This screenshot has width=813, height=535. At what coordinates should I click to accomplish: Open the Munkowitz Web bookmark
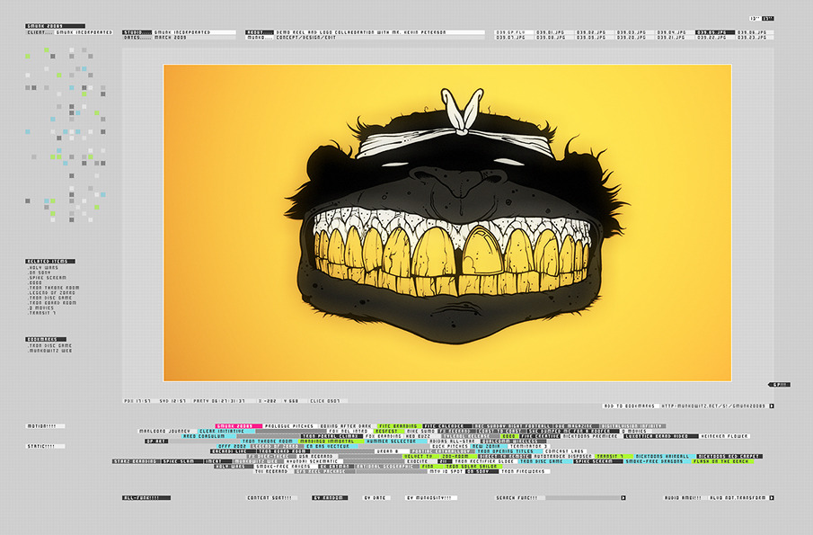(x=50, y=351)
